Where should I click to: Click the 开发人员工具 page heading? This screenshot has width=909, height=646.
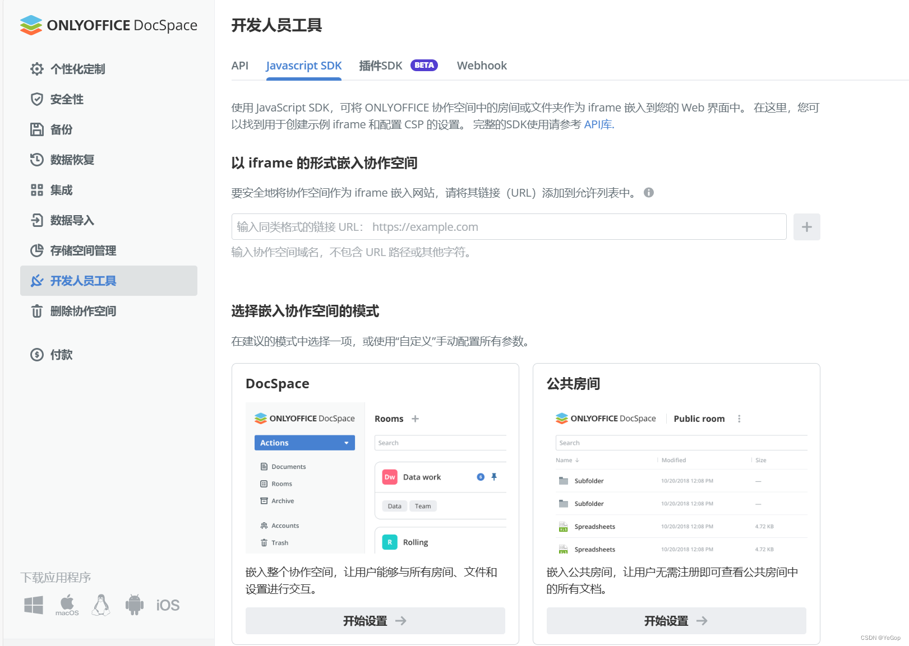(276, 25)
